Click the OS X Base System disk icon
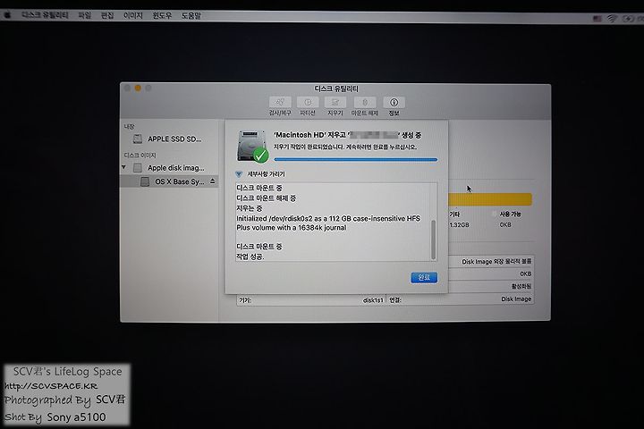This screenshot has width=644, height=429. (x=145, y=181)
